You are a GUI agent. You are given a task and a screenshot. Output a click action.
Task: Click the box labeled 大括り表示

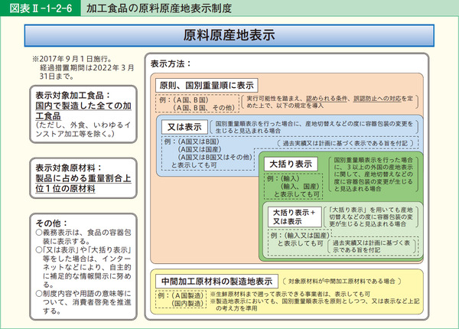tap(291, 164)
